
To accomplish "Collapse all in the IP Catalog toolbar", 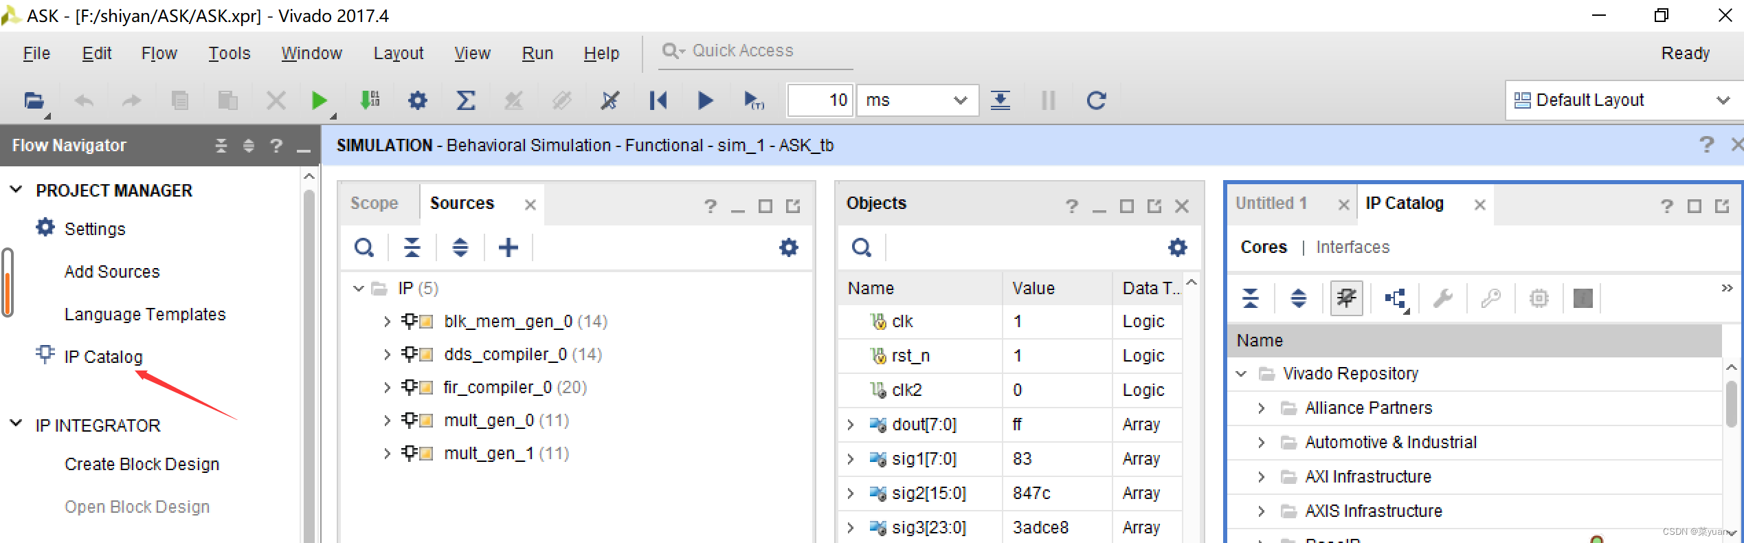I will (x=1251, y=298).
